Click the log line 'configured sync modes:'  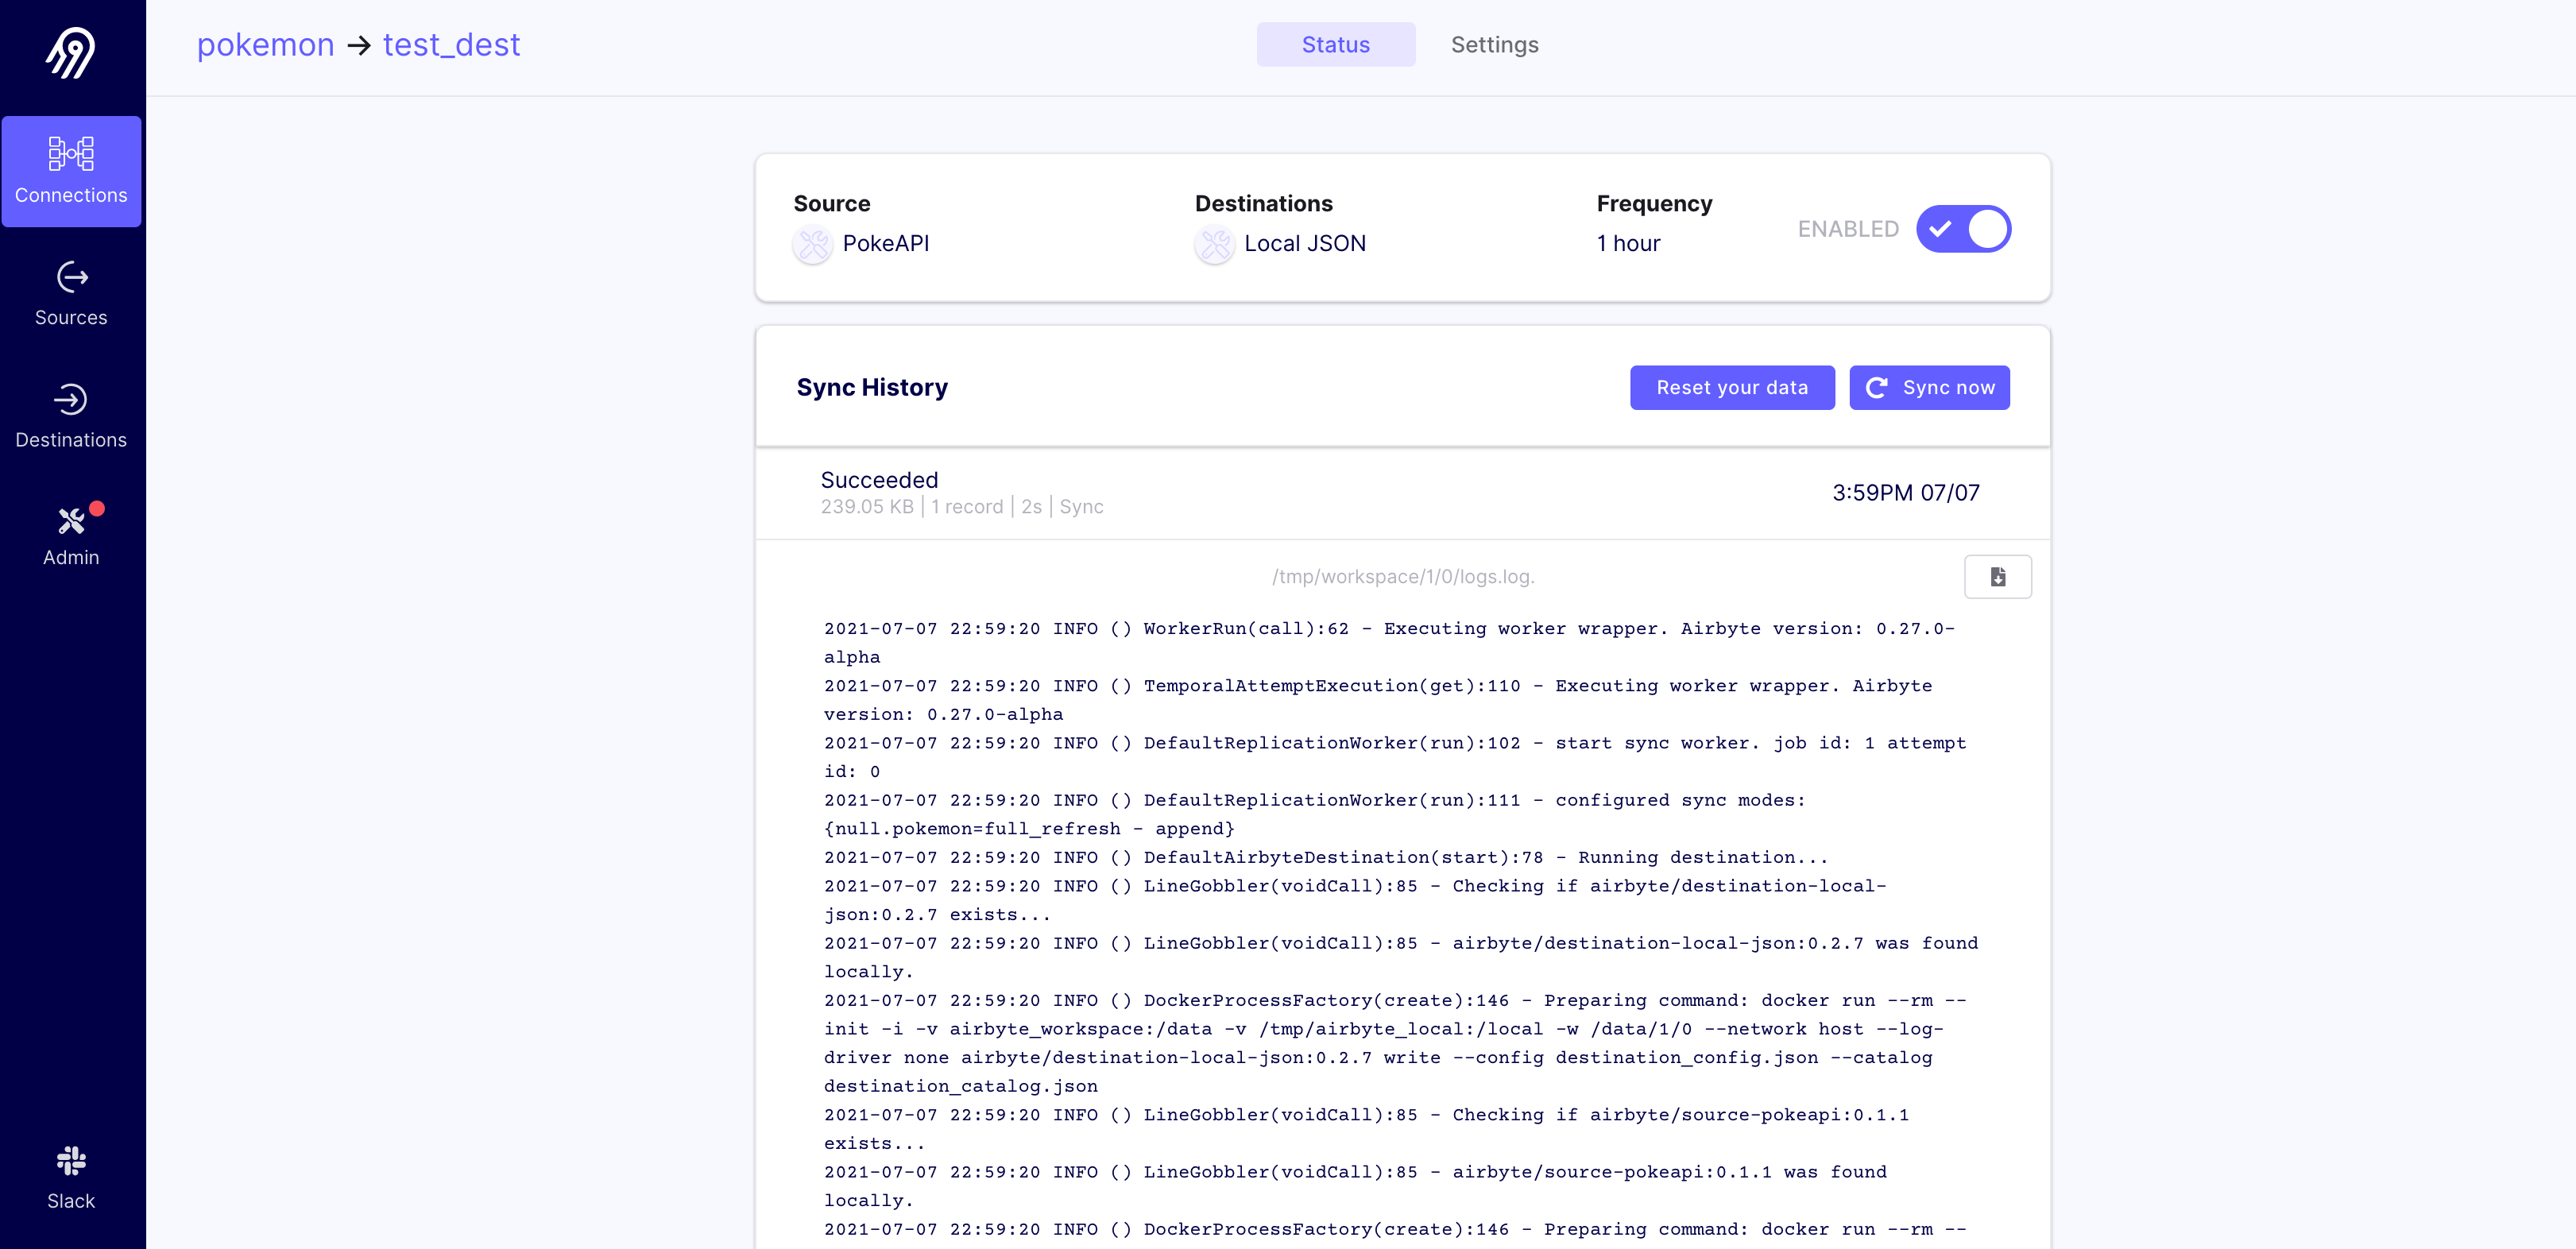(1315, 815)
